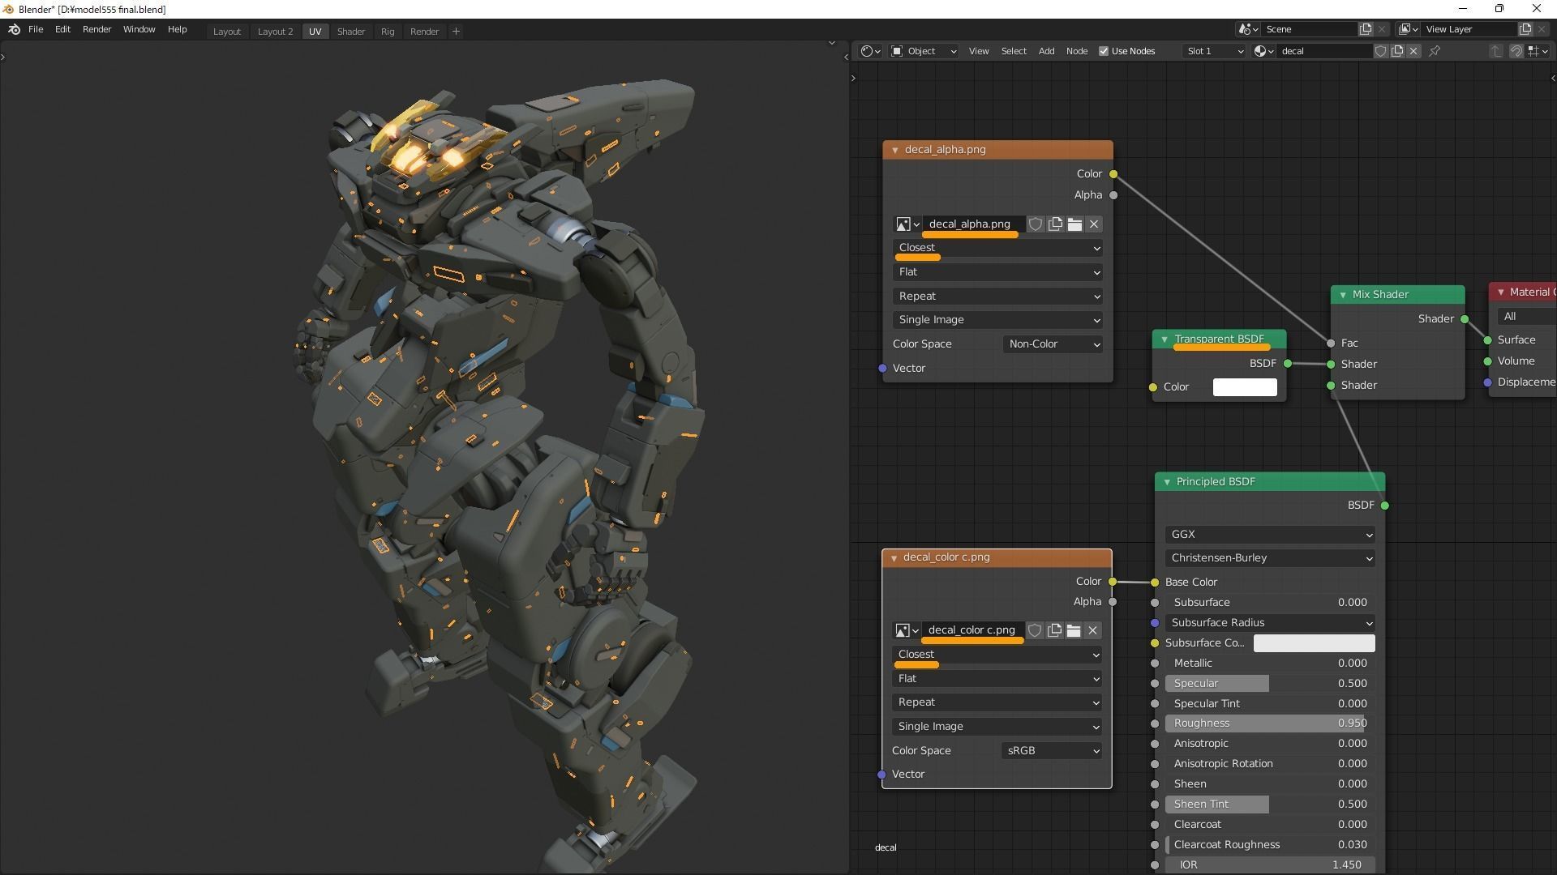Duplicate the decal material with new-copy icon
The height and width of the screenshot is (875, 1557).
1397,51
